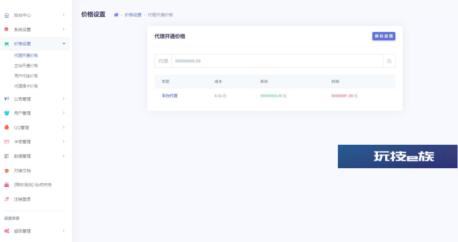The width and height of the screenshot is (458, 242).
Task: Click the [限时活动] 站点扶持 label
Action: coord(33,185)
